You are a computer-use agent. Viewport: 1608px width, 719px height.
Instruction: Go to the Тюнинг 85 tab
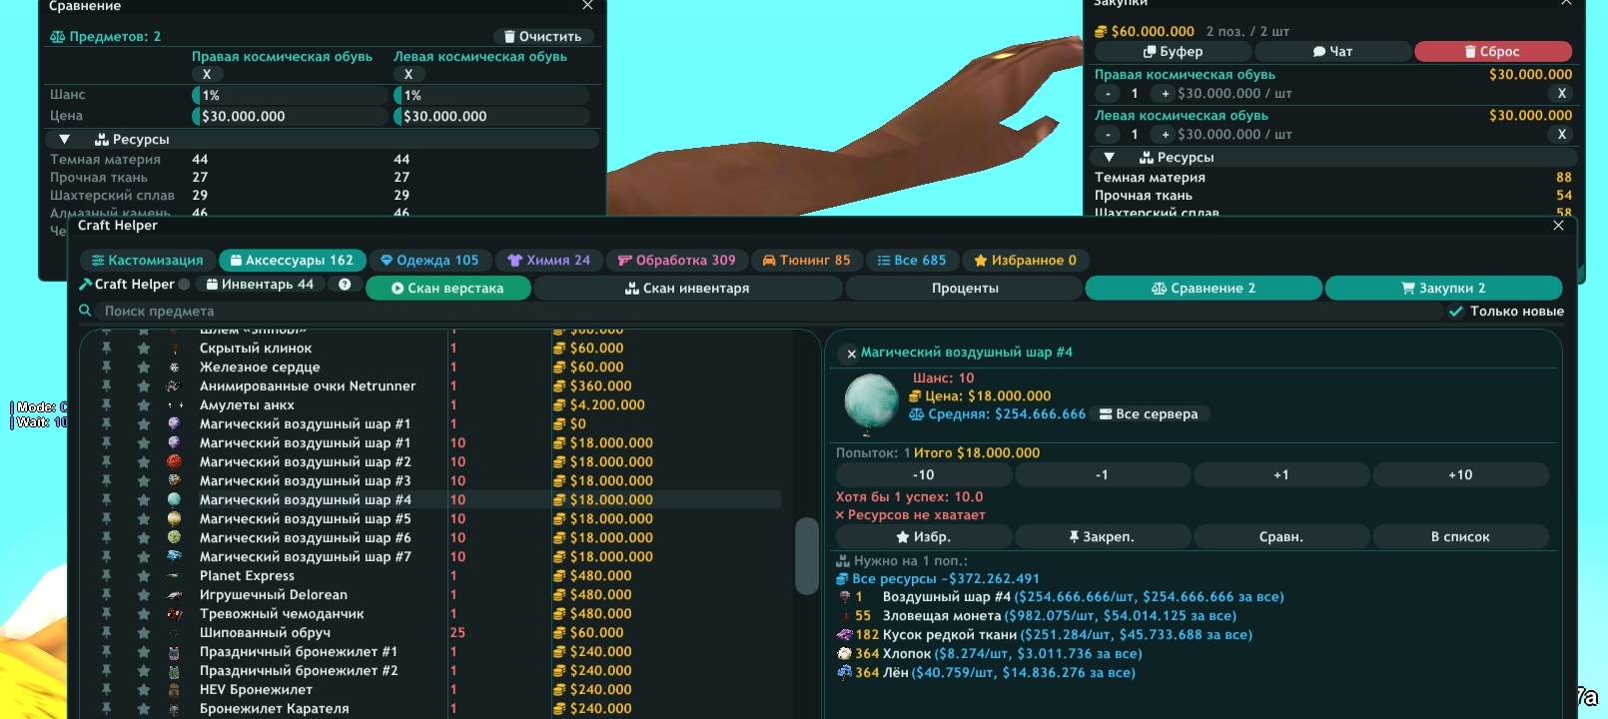(x=807, y=261)
